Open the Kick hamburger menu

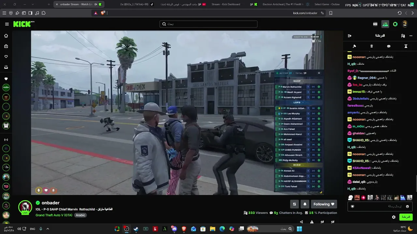(7, 24)
